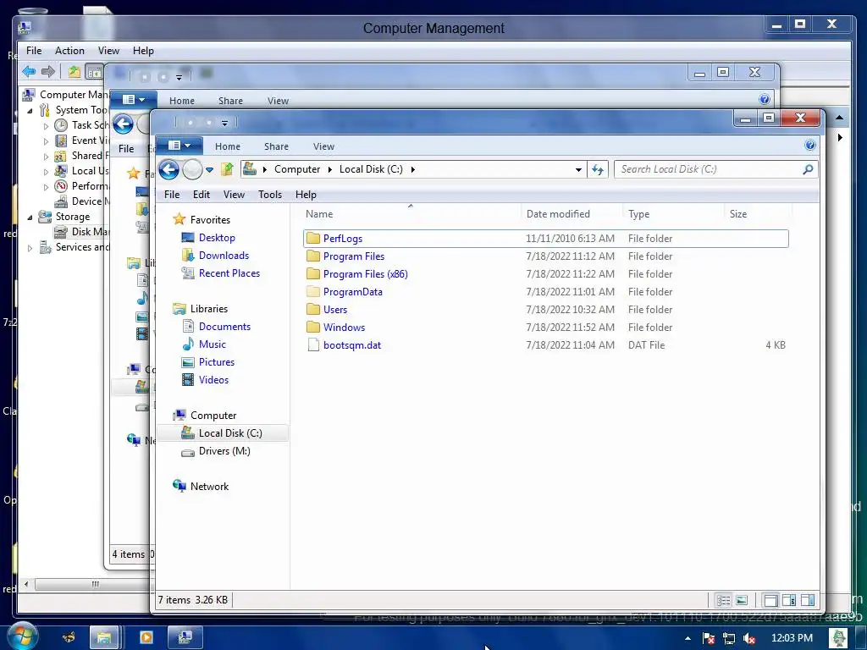Open the address bar history dropdown arrow

pos(578,169)
